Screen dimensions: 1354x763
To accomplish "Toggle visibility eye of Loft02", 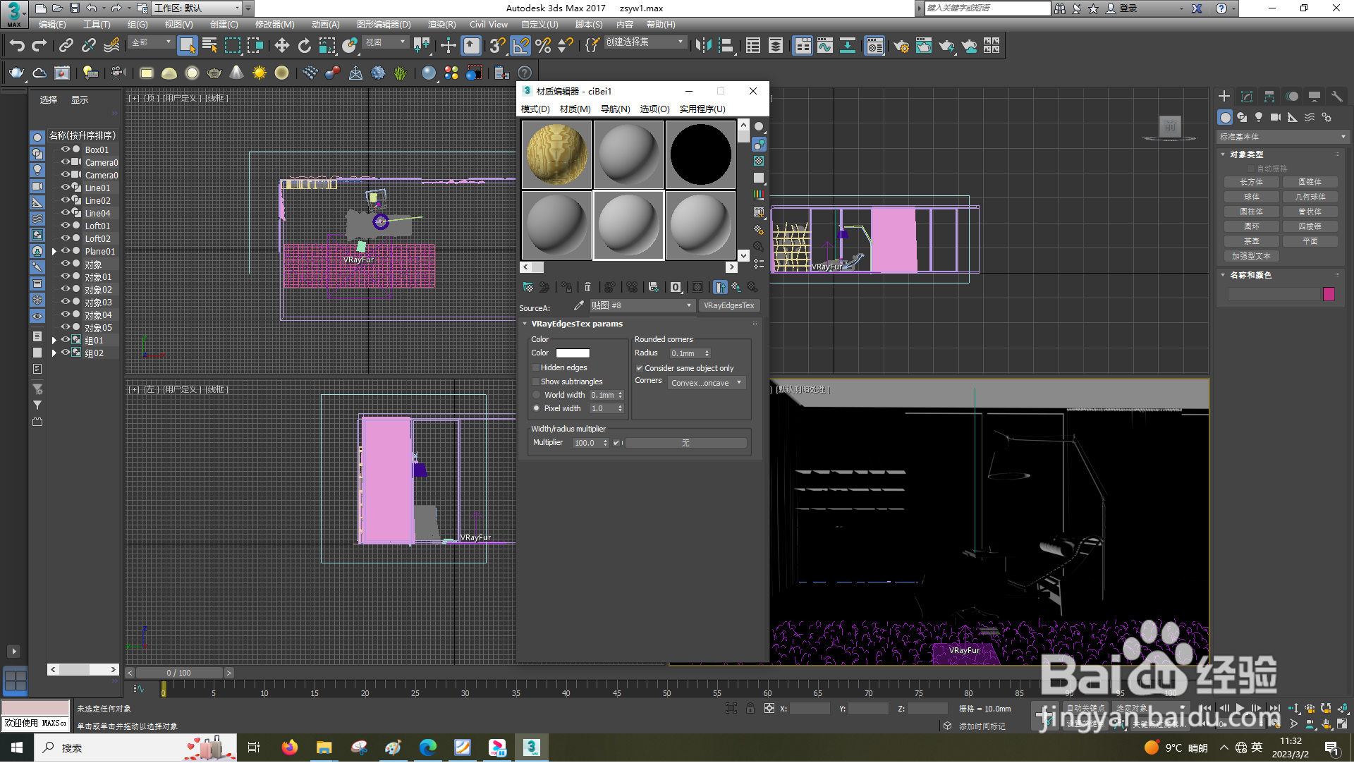I will [x=66, y=238].
